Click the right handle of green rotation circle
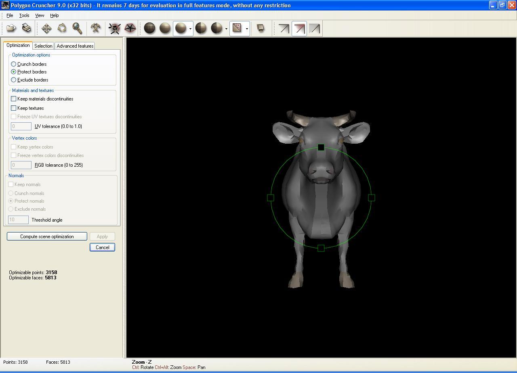 pos(372,198)
